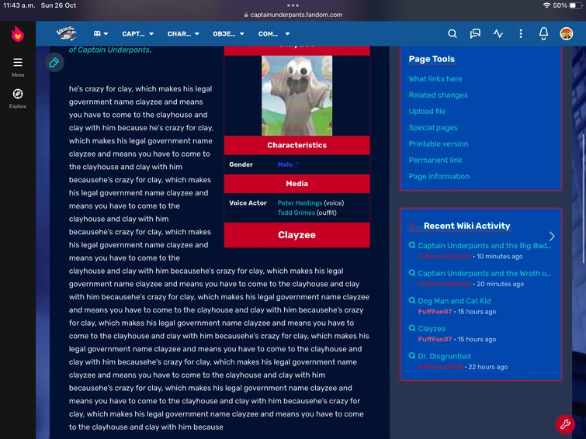The image size is (586, 439).
Task: Open the Captain Underpants italic link
Action: (x=109, y=50)
